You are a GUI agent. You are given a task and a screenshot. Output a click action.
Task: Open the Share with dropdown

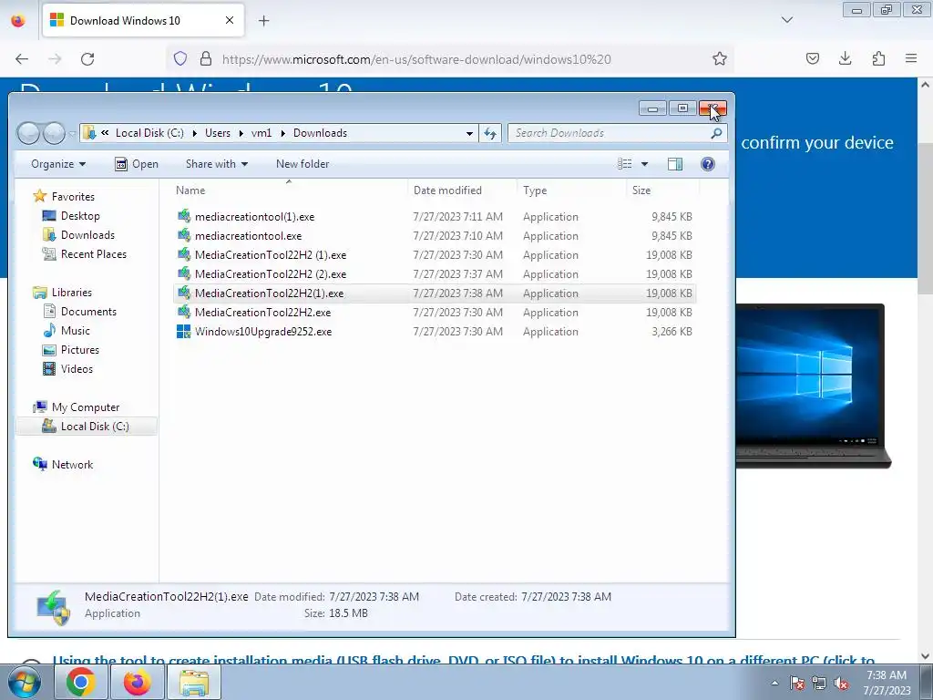pos(217,164)
